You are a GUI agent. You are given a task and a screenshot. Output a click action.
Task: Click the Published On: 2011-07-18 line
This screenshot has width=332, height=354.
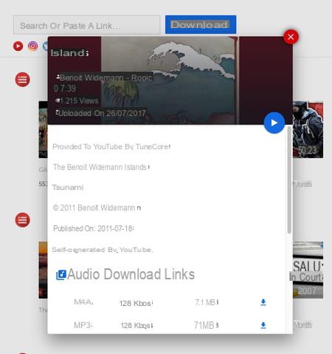[94, 228]
